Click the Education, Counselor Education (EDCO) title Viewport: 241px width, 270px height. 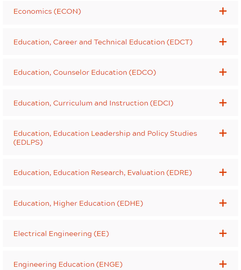click(85, 72)
